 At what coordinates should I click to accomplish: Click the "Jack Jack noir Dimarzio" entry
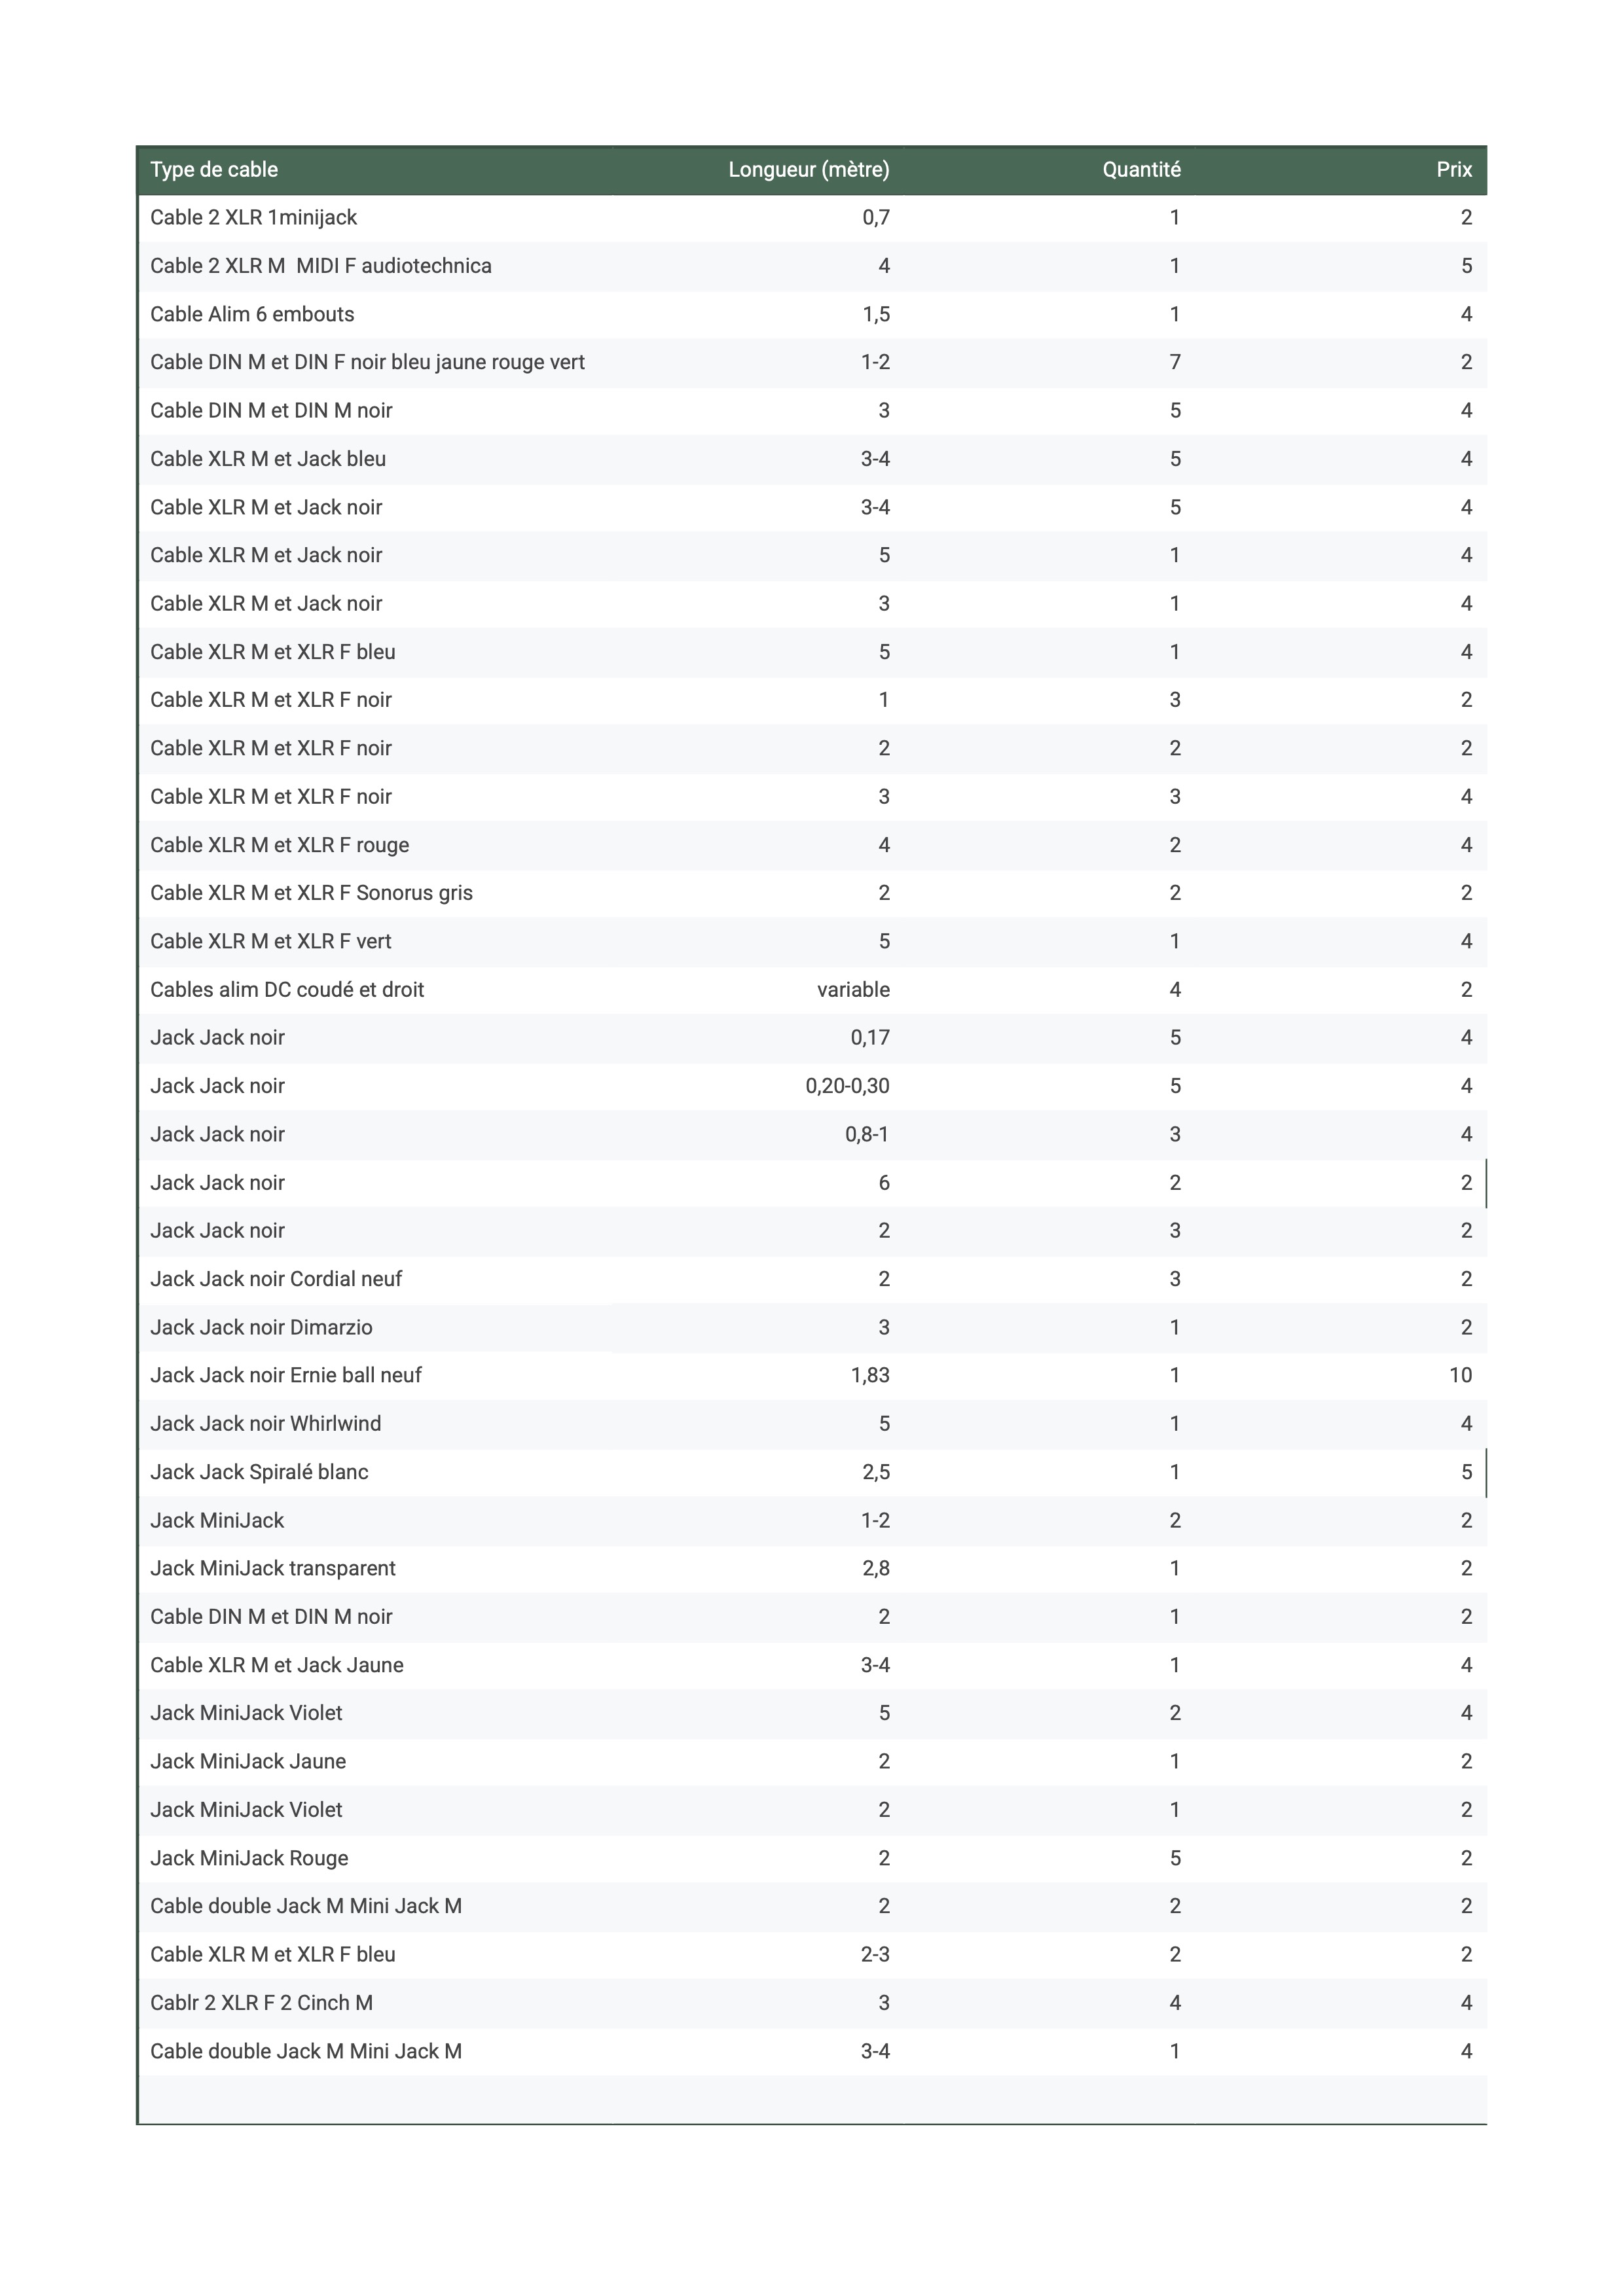[x=261, y=1328]
